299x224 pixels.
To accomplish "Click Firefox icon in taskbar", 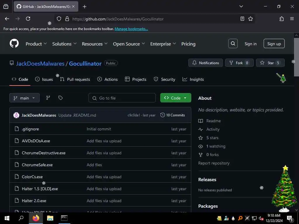I will (36, 218).
